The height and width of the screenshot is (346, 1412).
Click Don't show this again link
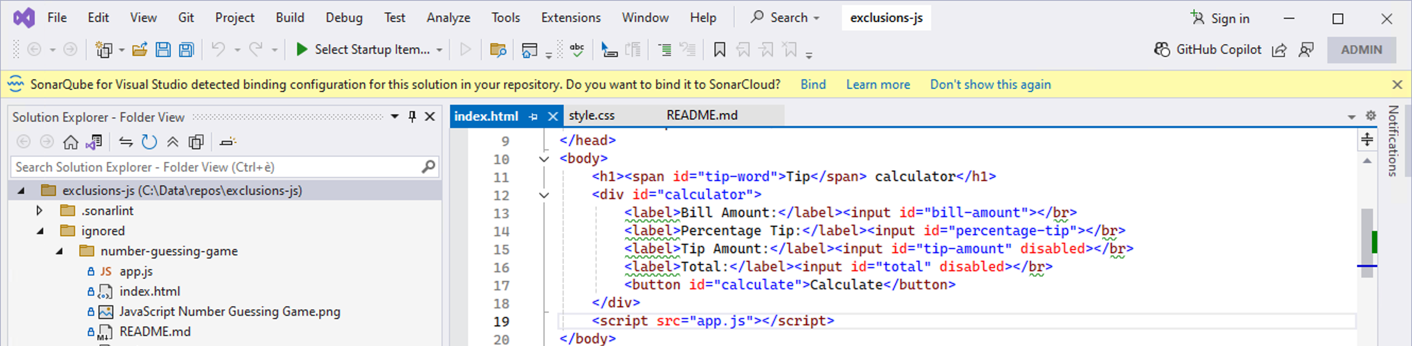click(x=990, y=84)
